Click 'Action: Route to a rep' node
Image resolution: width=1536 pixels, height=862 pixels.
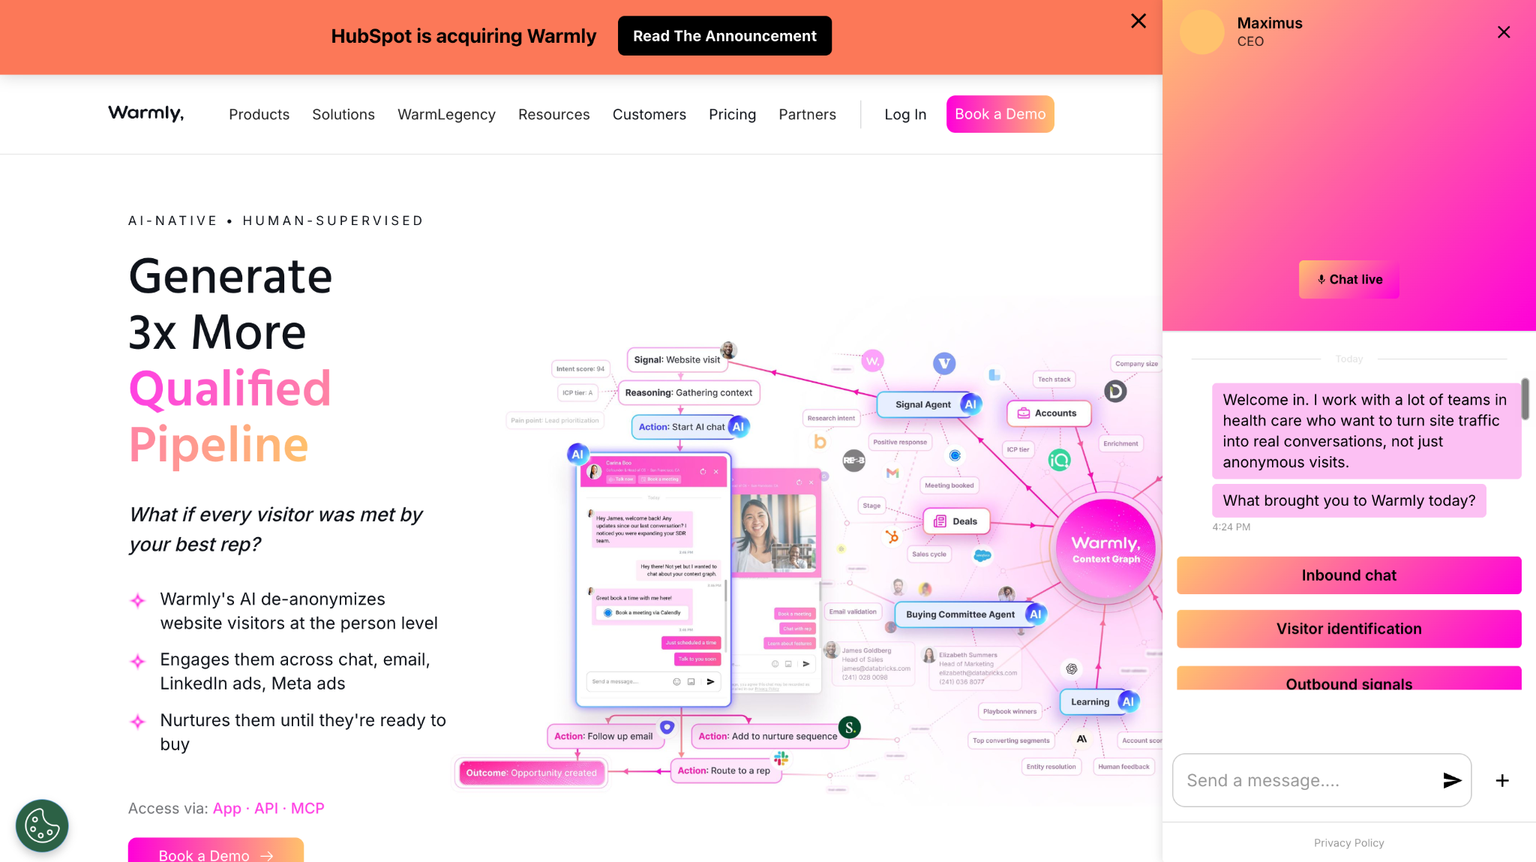coord(724,770)
